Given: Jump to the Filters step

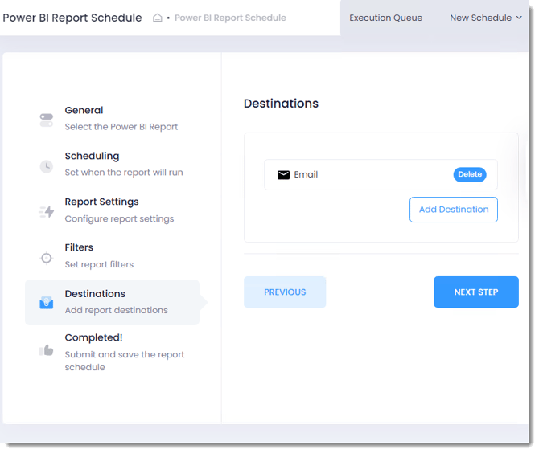Looking at the screenshot, I should click(79, 248).
